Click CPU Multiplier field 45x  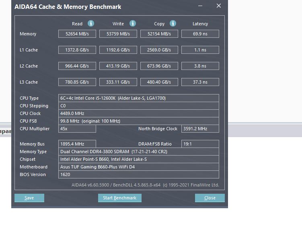tap(77, 129)
